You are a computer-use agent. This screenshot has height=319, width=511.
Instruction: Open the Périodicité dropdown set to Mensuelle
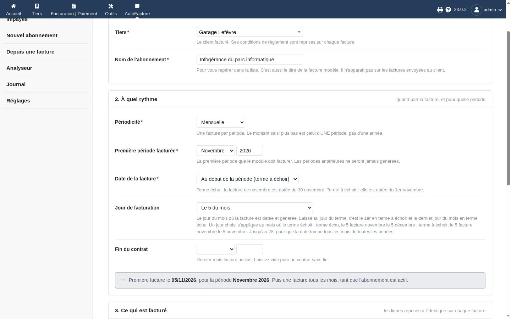pyautogui.click(x=221, y=122)
